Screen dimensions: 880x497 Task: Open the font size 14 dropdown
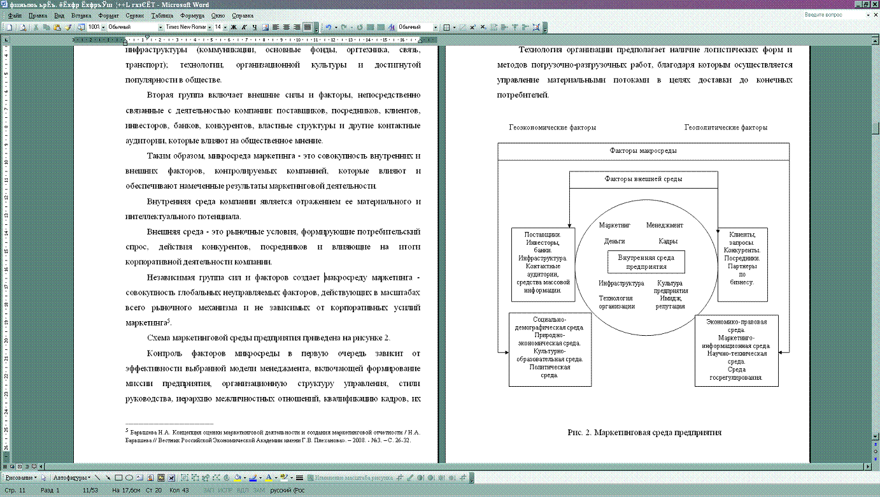coord(225,27)
